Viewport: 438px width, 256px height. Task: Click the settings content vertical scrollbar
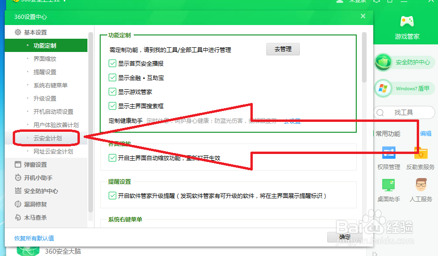click(364, 57)
